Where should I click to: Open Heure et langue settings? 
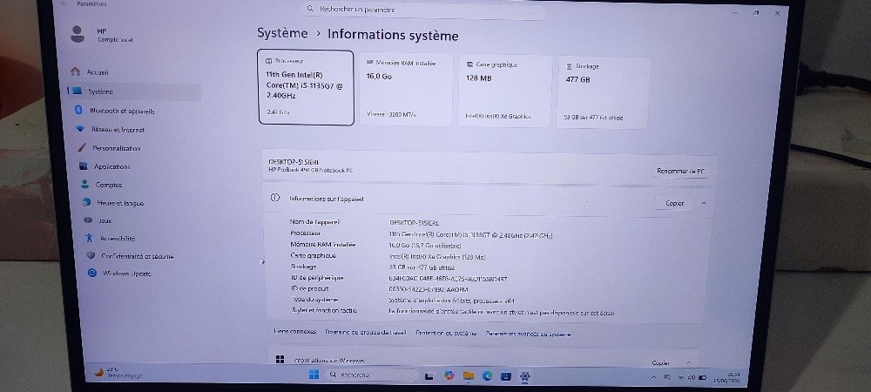[x=112, y=203]
